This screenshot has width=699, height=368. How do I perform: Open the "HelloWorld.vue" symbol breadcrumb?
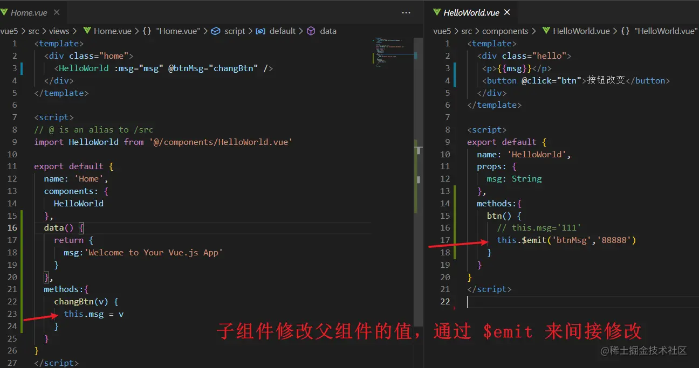(666, 31)
